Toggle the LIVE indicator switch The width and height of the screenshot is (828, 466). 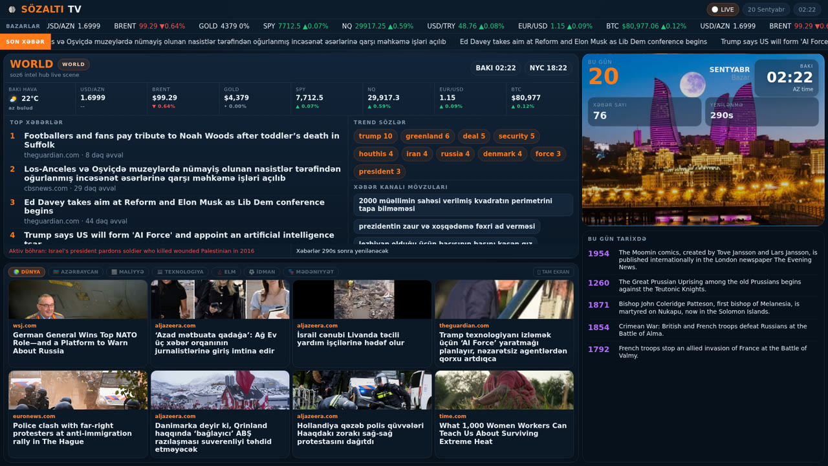coord(723,10)
